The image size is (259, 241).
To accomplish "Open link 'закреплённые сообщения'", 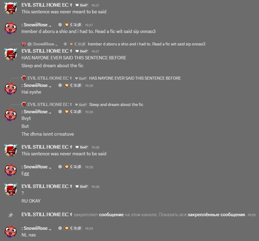I will pyautogui.click(x=216, y=215).
